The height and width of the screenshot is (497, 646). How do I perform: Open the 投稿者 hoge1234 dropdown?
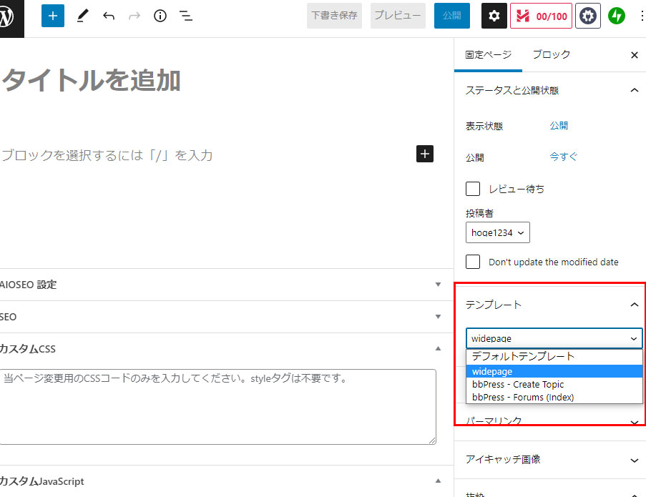(x=497, y=232)
